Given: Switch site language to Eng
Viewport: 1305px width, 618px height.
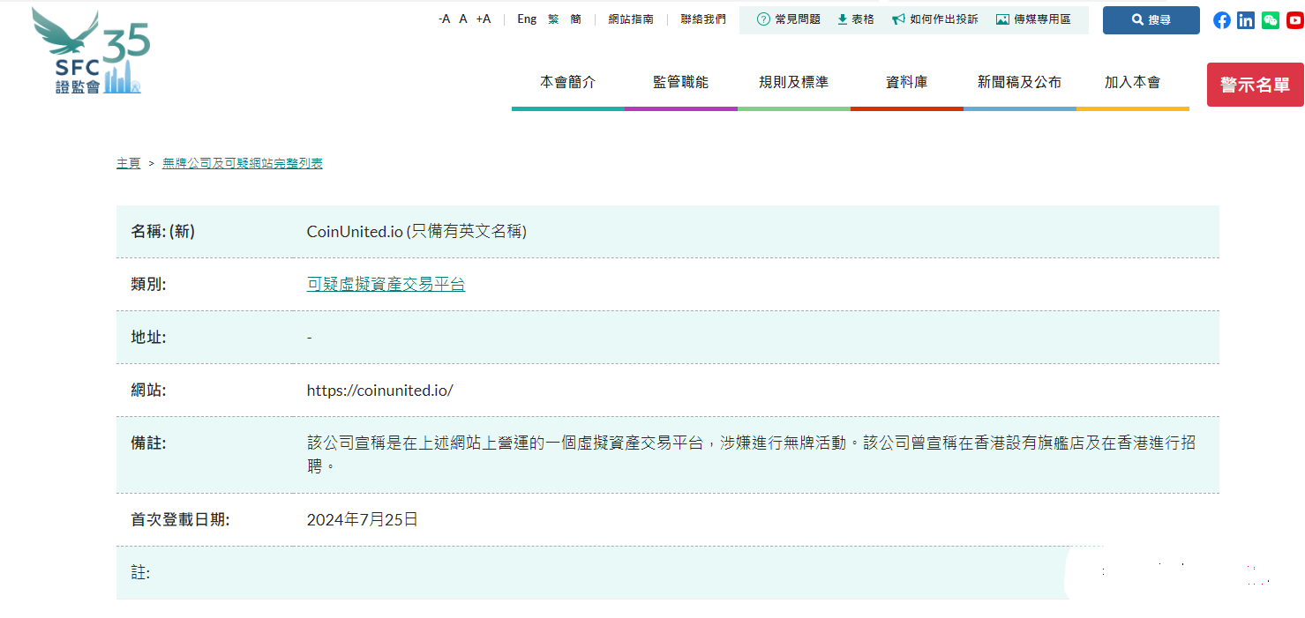Looking at the screenshot, I should point(527,19).
